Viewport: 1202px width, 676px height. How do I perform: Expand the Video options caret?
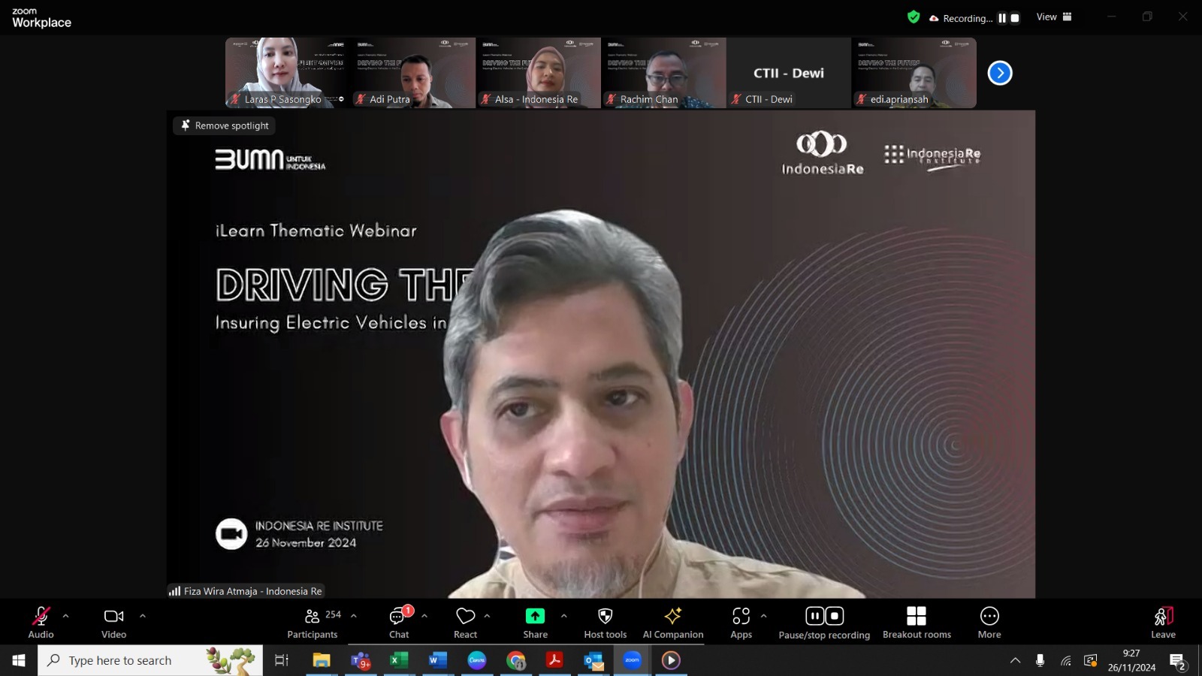pos(143,616)
